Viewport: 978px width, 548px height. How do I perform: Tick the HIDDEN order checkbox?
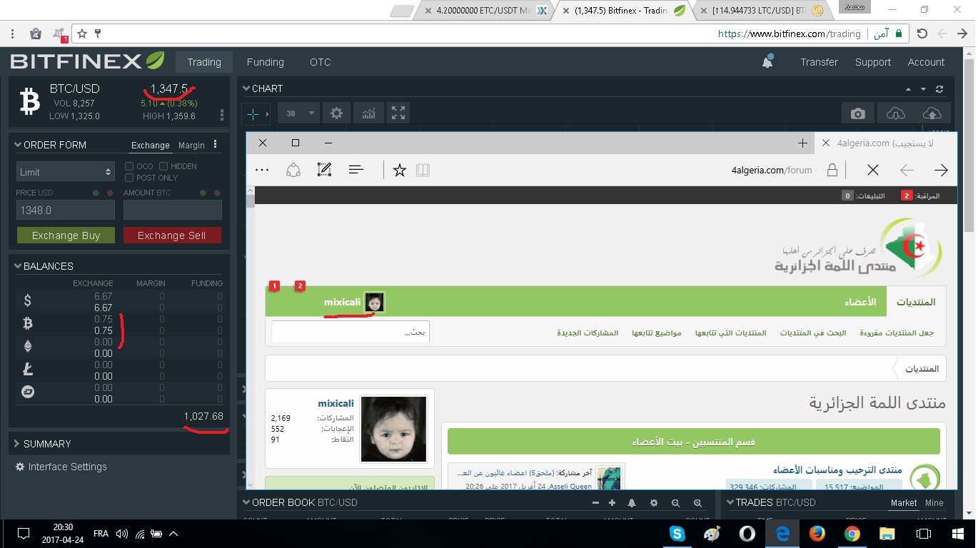(163, 166)
